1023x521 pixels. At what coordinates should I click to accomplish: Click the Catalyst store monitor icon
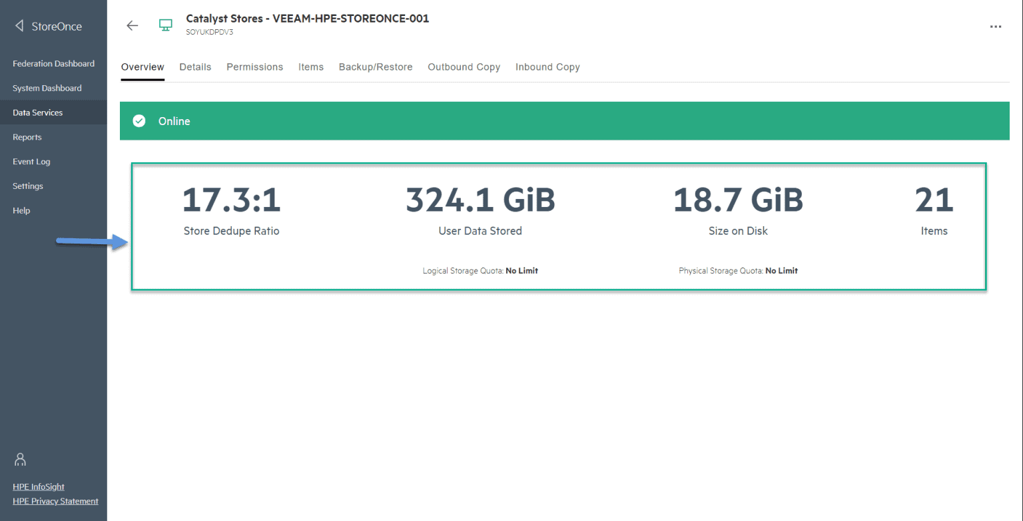pos(165,25)
